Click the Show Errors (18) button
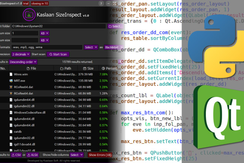Screen dimensions: 244x163 [100, 155]
